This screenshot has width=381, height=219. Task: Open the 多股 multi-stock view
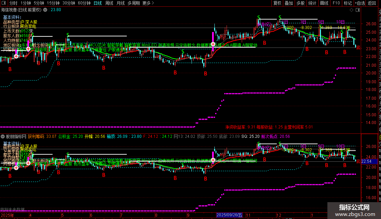click(300, 3)
